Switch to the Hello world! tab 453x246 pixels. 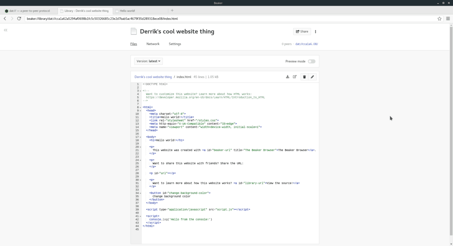(x=128, y=11)
